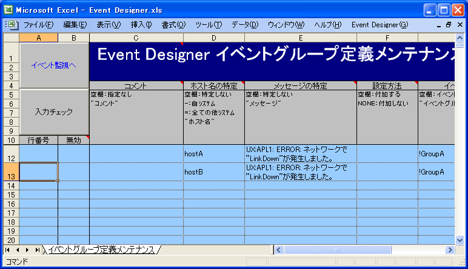
Task: Click the Select All corner box
Action: point(12,38)
